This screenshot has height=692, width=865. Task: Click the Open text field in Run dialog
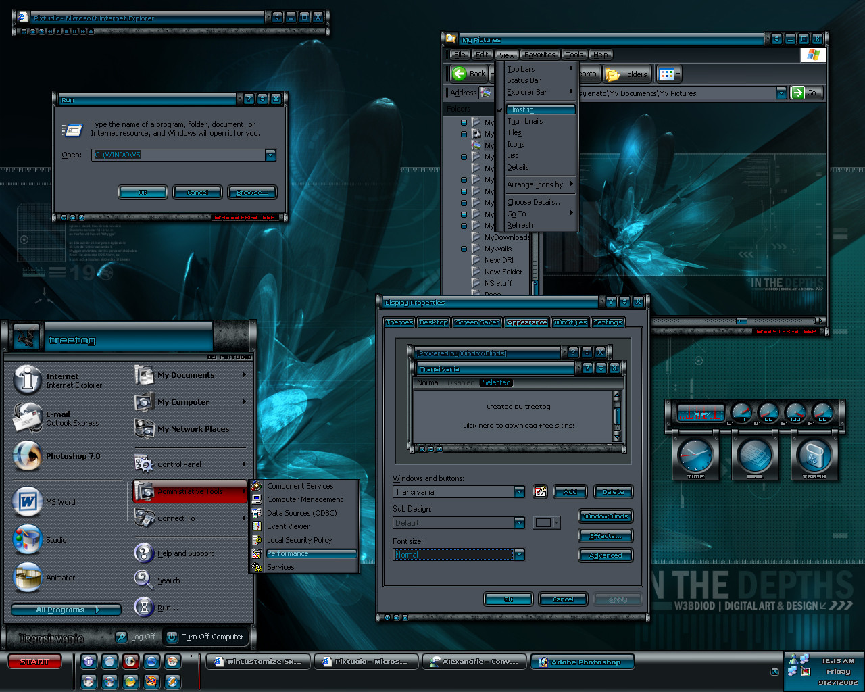pos(180,155)
